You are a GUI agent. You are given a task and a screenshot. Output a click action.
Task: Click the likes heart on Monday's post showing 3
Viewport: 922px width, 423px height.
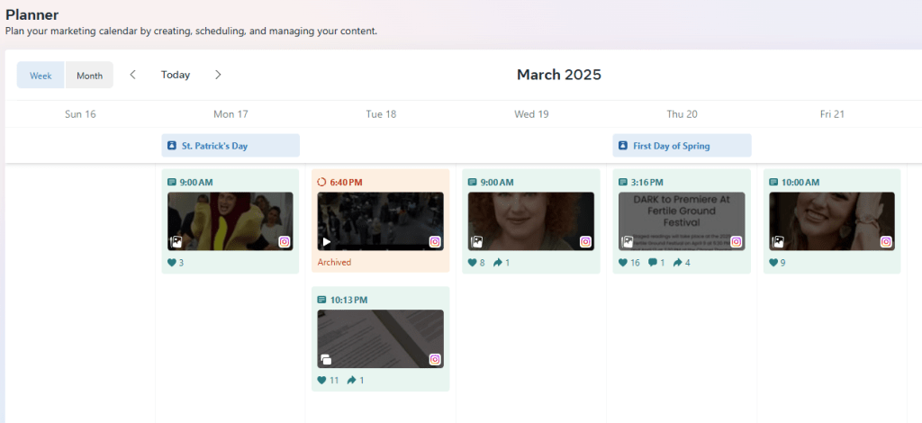pyautogui.click(x=172, y=263)
